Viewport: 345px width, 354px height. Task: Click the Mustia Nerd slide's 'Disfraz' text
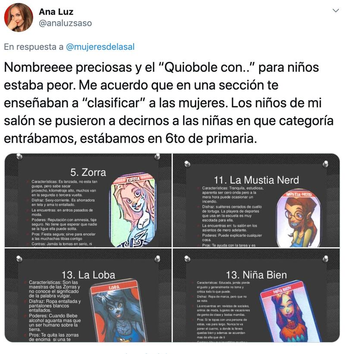tap(232, 214)
